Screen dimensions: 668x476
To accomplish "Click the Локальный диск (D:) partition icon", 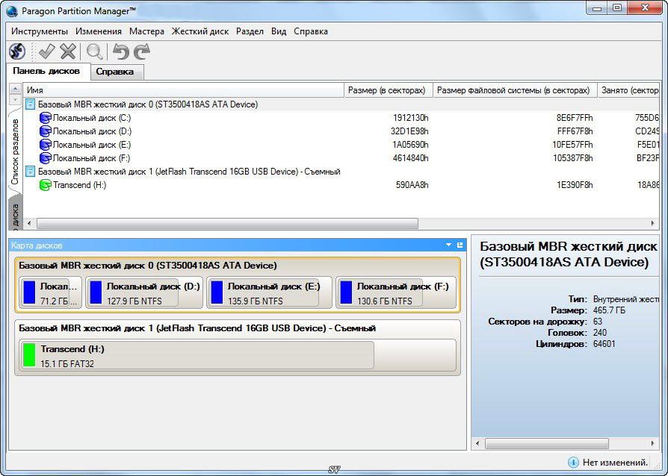I will click(45, 131).
